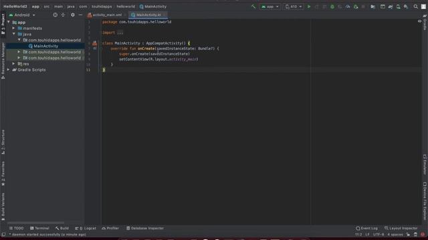The image size is (428, 240).
Task: Expand the folded import block
Action: (120, 33)
